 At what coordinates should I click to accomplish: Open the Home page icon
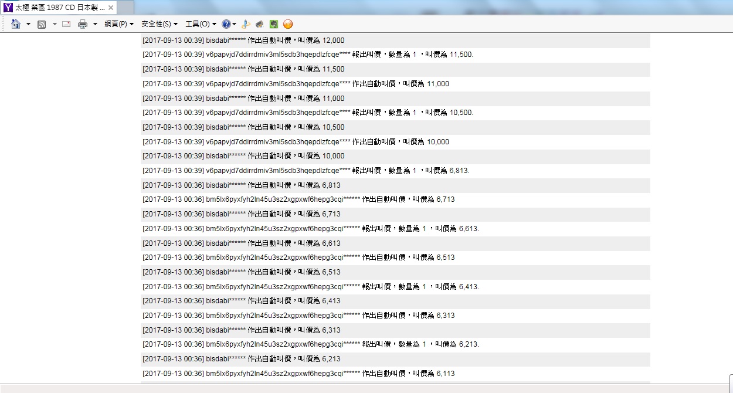click(16, 24)
